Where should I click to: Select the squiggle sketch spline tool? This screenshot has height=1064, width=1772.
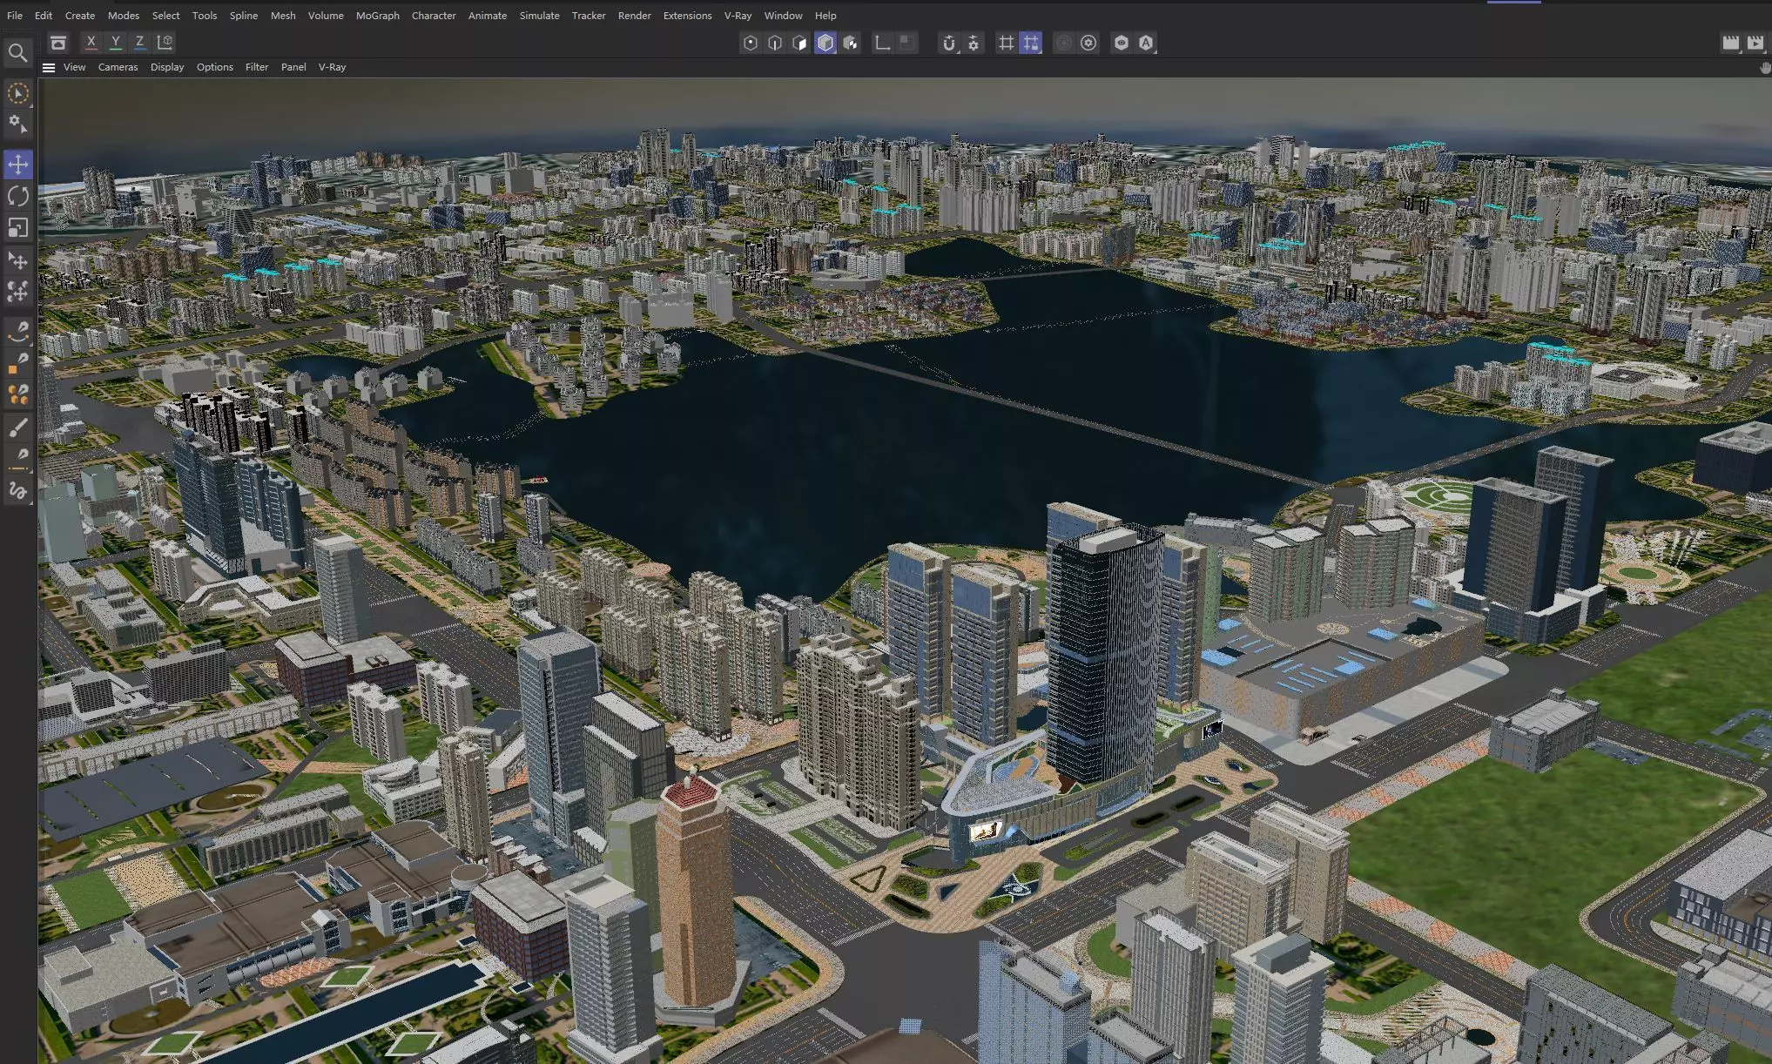[x=17, y=491]
